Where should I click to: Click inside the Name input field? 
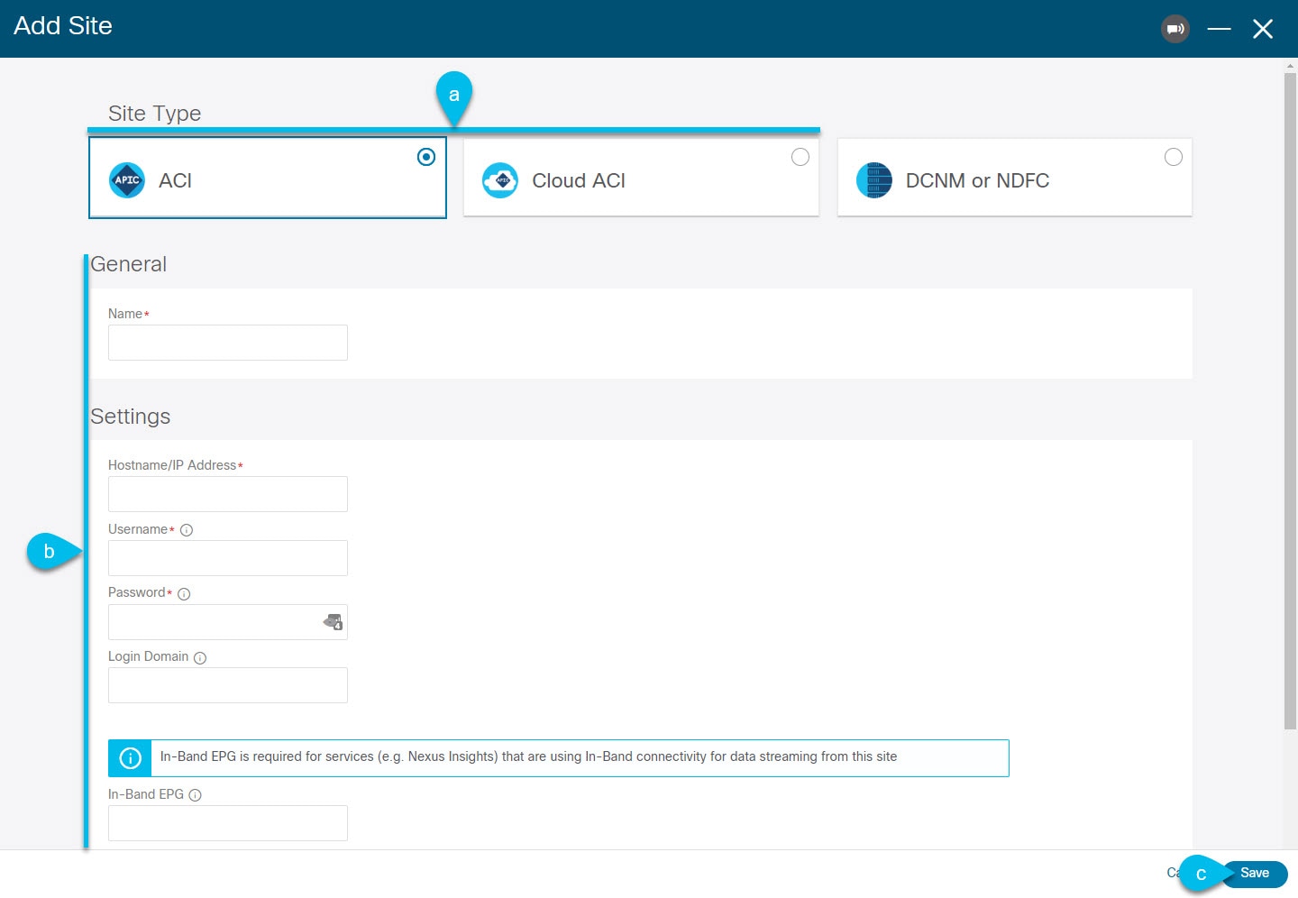tap(228, 343)
